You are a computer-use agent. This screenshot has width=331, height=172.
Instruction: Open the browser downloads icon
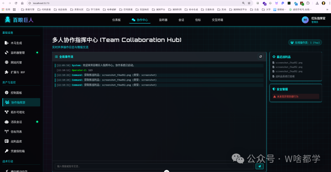tap(317, 3)
